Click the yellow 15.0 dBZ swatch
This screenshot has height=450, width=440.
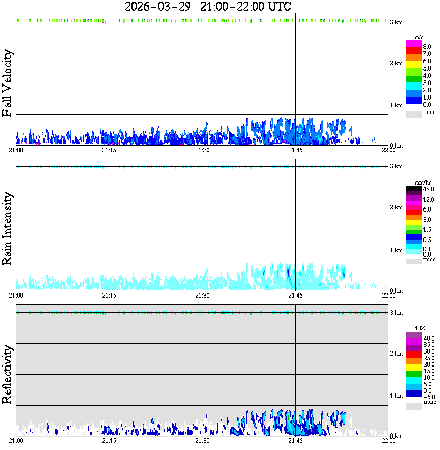(x=414, y=368)
